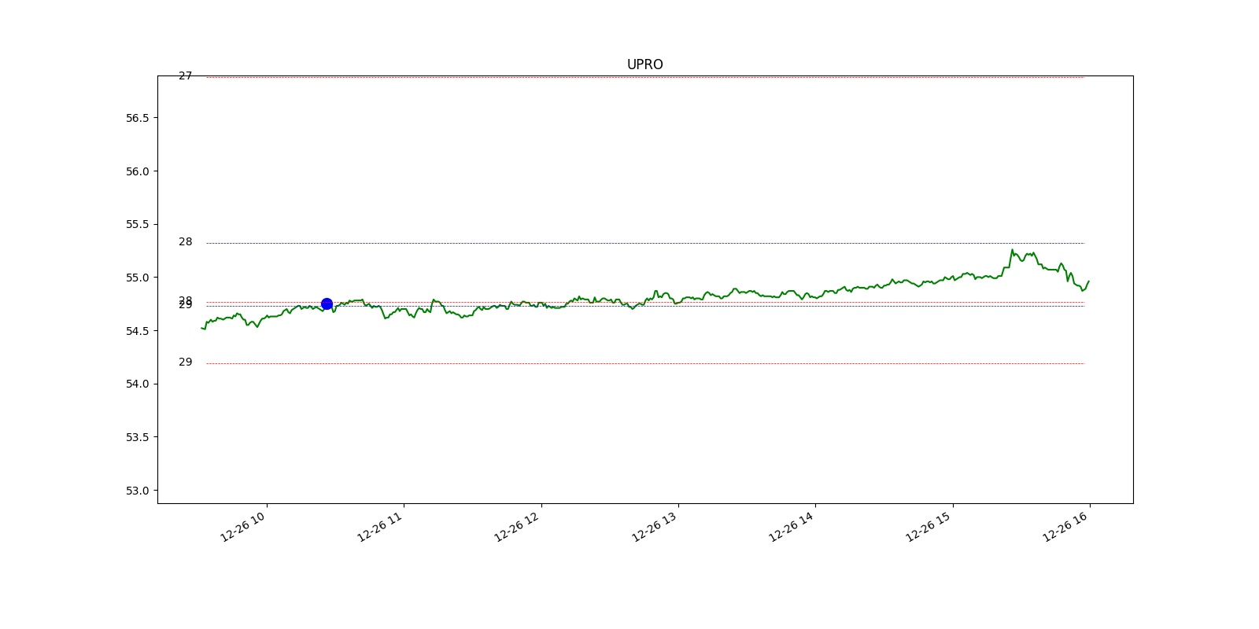This screenshot has width=1259, height=629.
Task: Select the 56.0 y-axis tick label
Action: [138, 171]
